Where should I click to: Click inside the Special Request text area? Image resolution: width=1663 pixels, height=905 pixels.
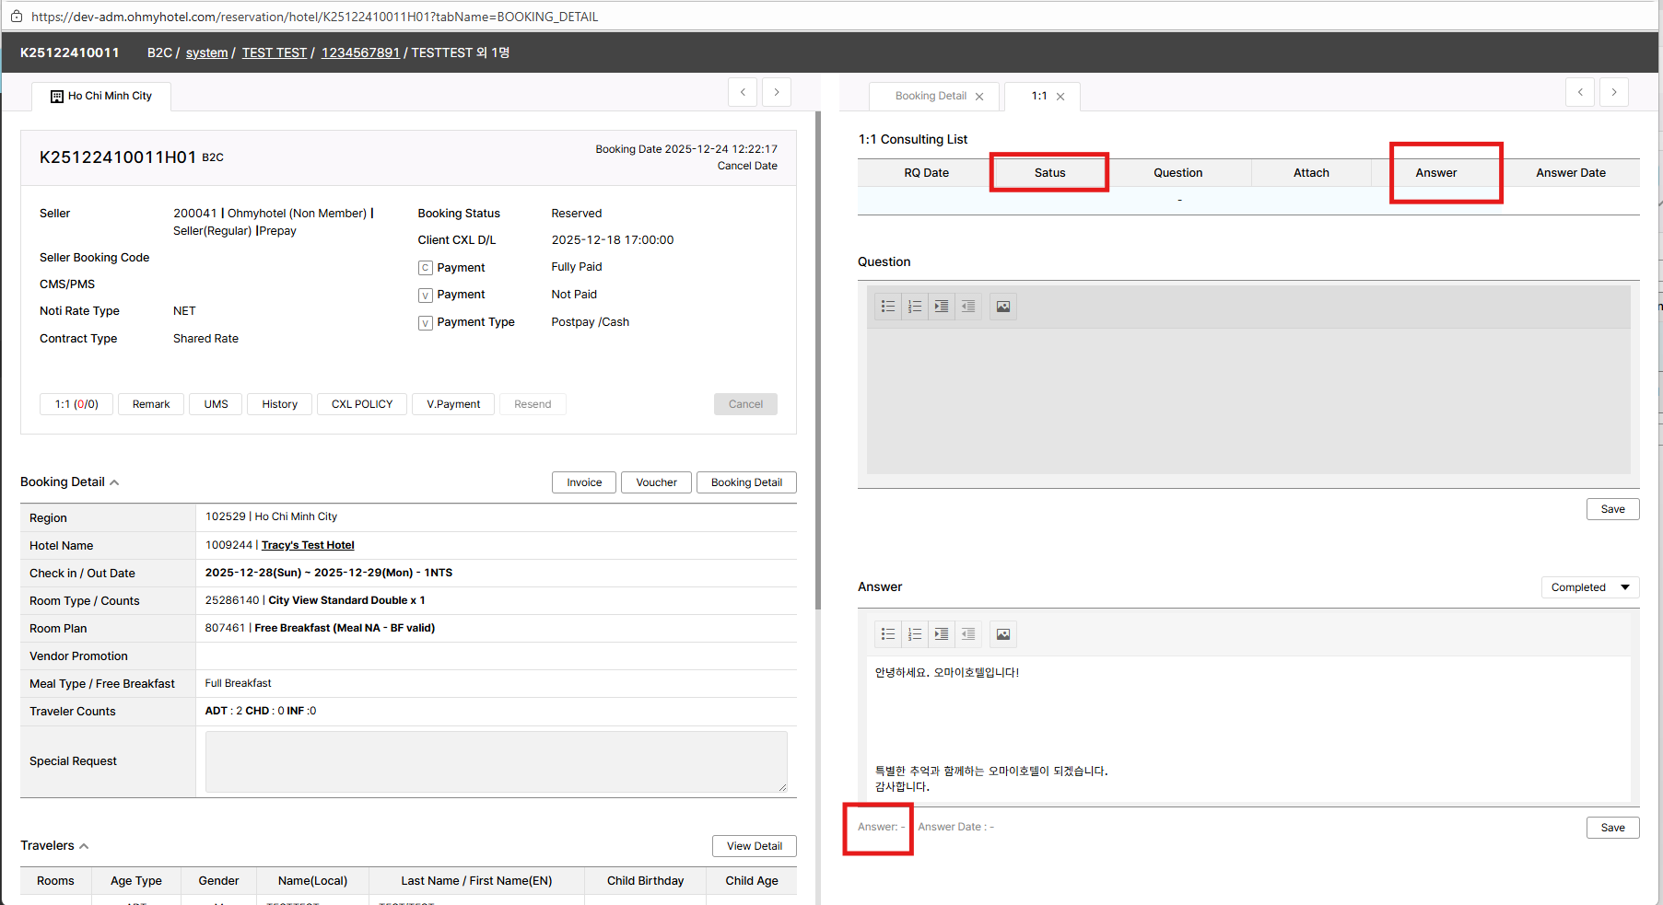coord(496,761)
